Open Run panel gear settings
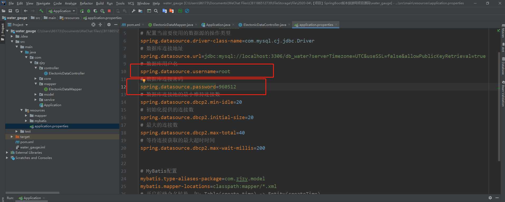This screenshot has height=202, width=505. click(x=490, y=198)
